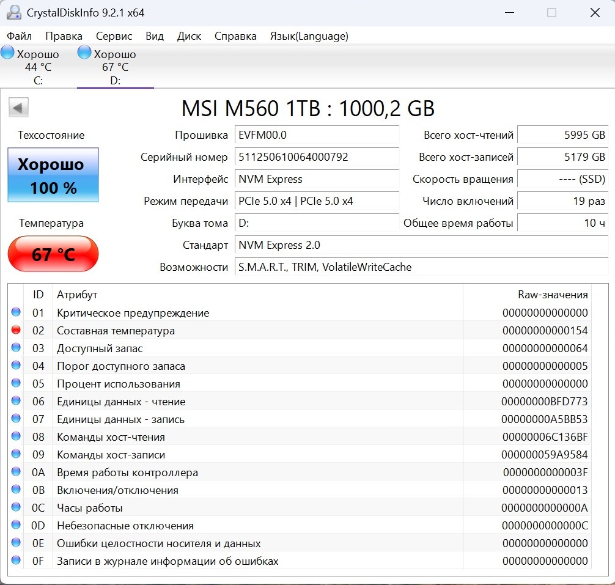Open the Файл menu
The image size is (615, 585).
click(19, 36)
